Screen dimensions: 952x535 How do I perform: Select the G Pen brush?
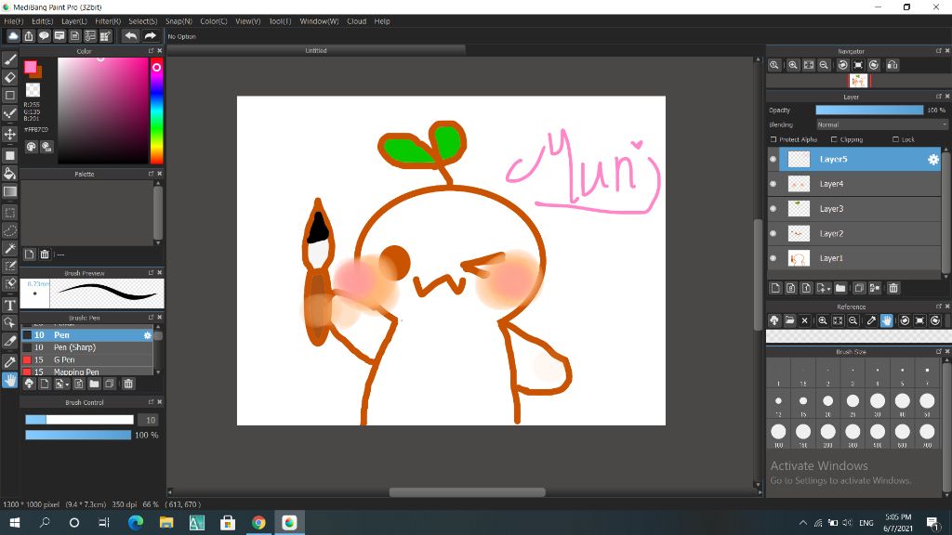pos(87,359)
